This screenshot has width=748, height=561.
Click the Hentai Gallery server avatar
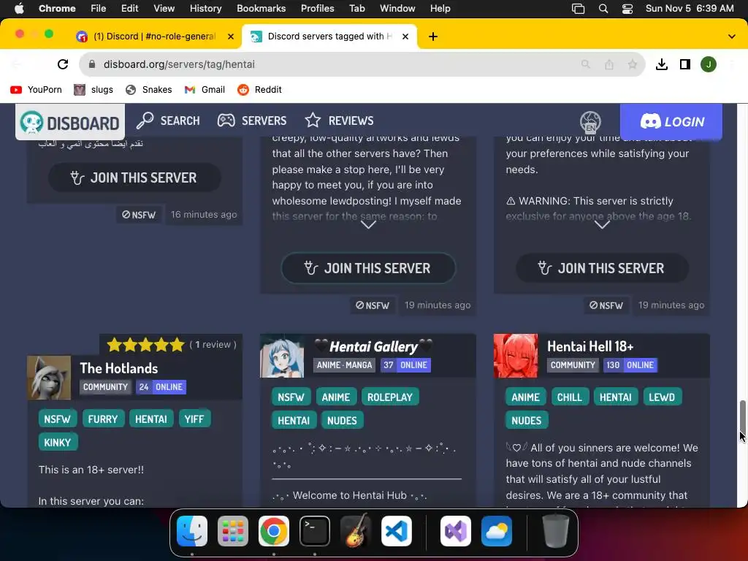pyautogui.click(x=282, y=356)
